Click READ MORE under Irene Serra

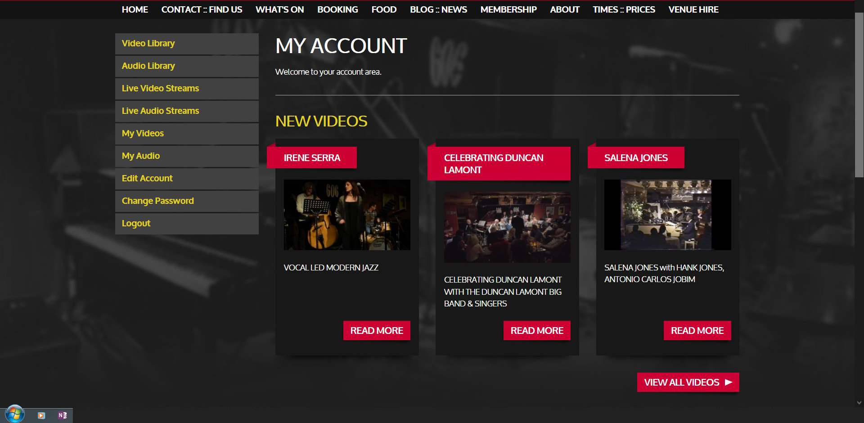377,330
